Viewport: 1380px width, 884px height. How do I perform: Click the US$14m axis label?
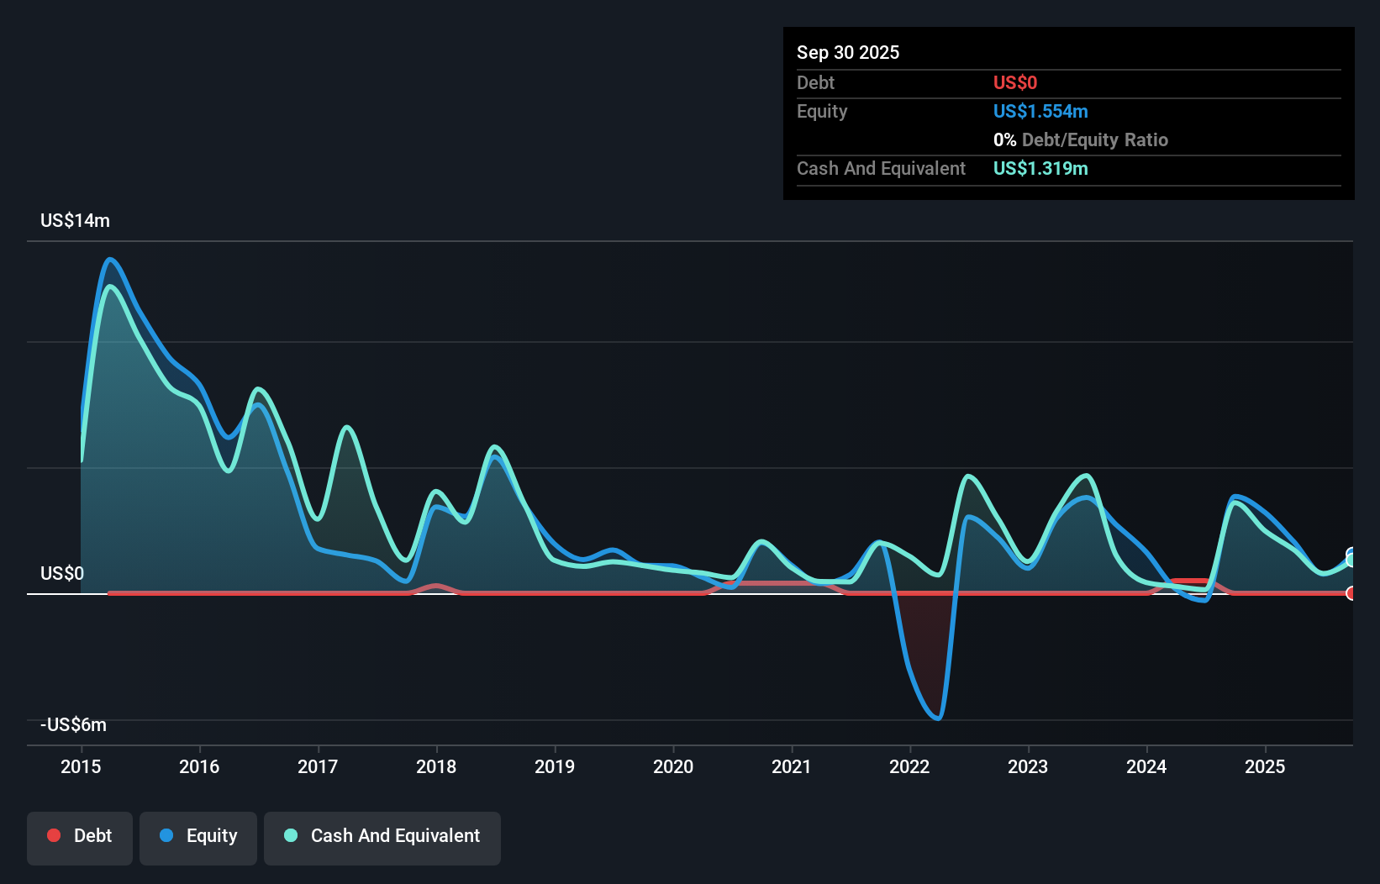(x=74, y=220)
